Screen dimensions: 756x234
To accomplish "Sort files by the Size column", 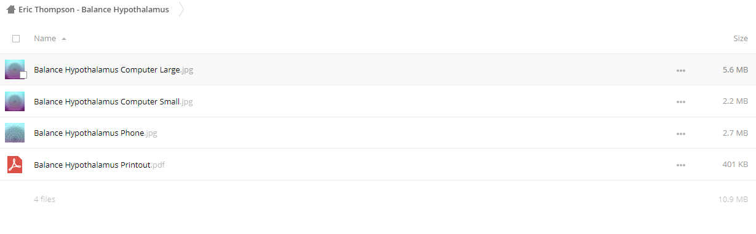I will tap(741, 39).
